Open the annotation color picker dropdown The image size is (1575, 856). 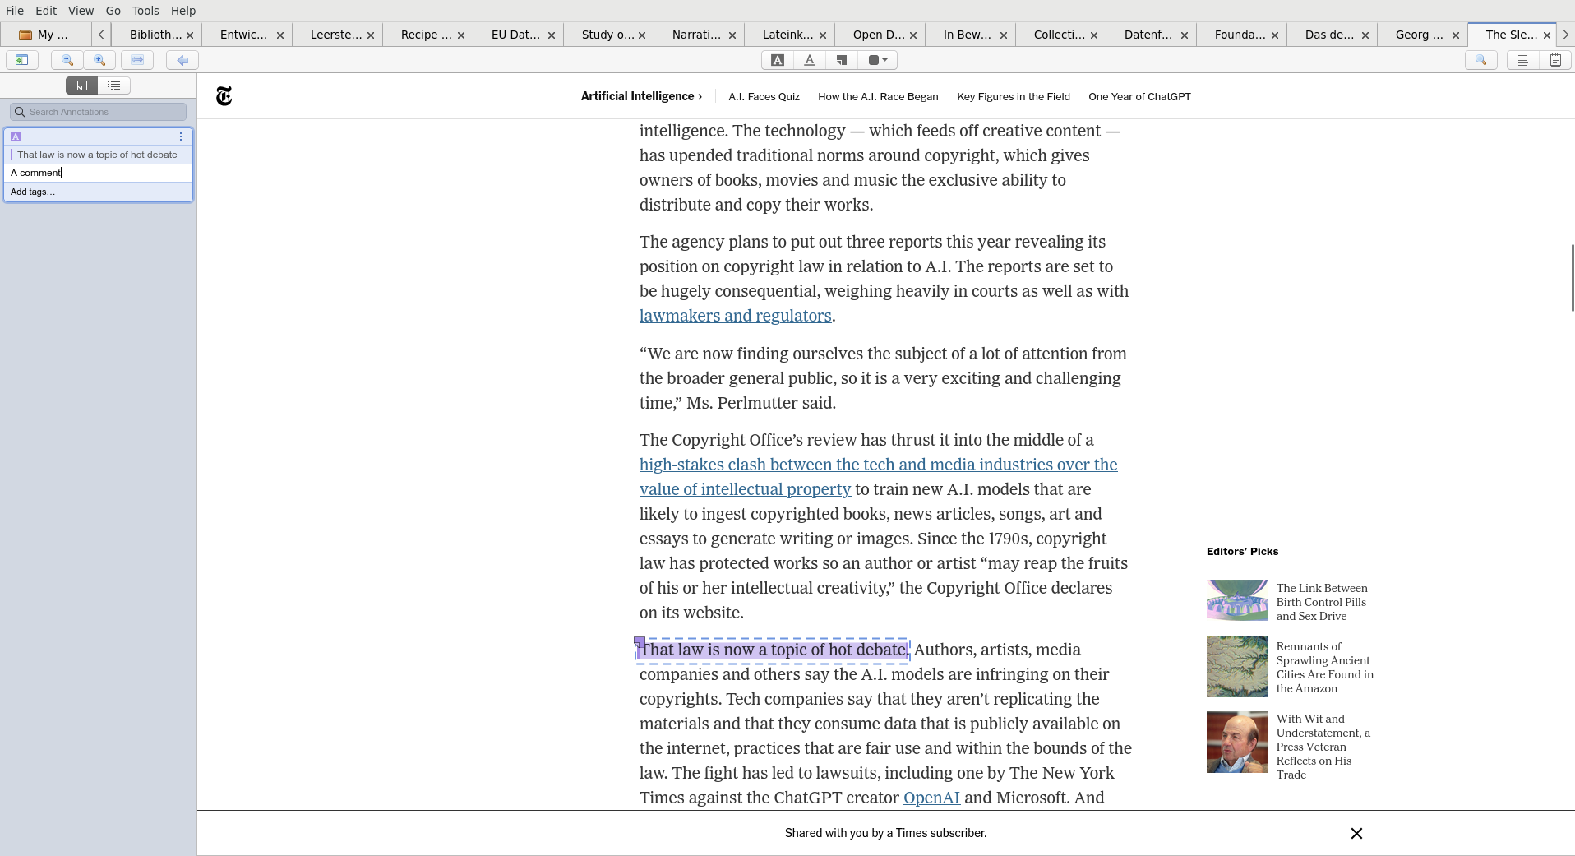(x=878, y=60)
